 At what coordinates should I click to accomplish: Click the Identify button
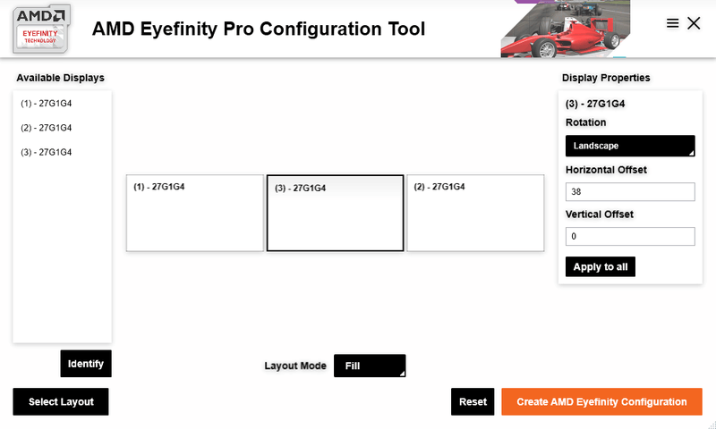(x=86, y=364)
